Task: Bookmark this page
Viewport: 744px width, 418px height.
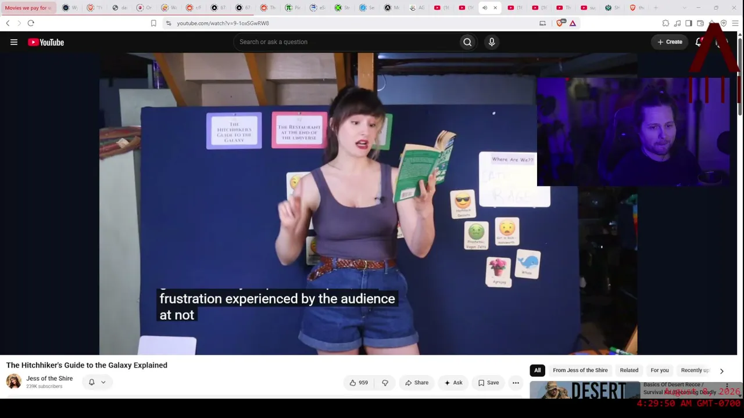Action: [153, 23]
